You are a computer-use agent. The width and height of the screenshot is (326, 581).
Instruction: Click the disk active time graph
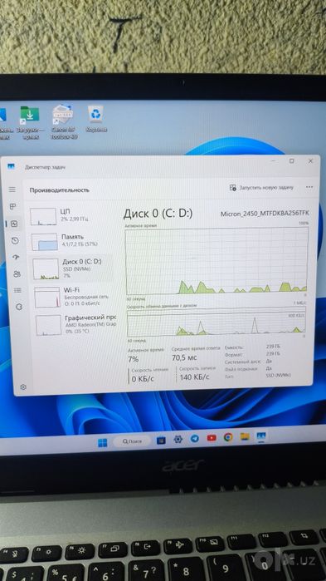pyautogui.click(x=217, y=260)
